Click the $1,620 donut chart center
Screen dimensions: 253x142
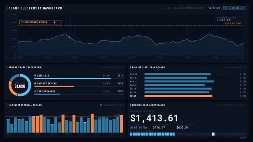(20, 86)
